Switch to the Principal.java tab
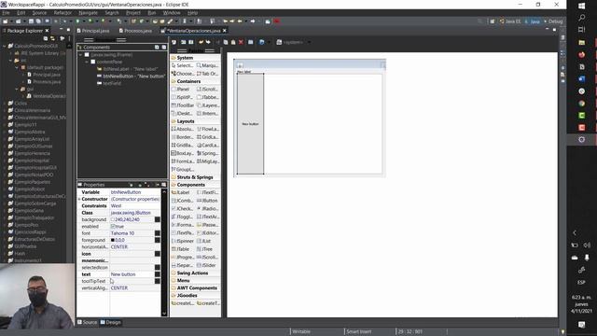Screen dimensions: 597x336 (x=93, y=31)
